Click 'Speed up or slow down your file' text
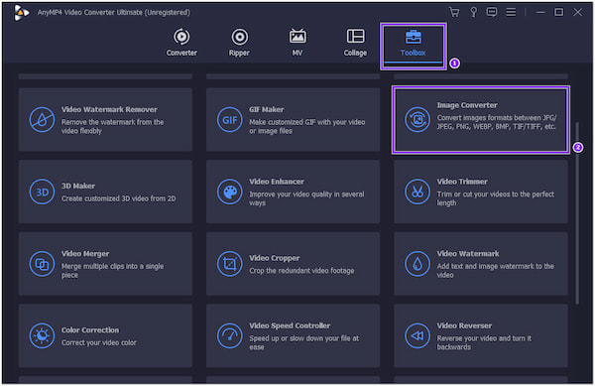Viewport: 595px width, 386px height. [x=304, y=342]
